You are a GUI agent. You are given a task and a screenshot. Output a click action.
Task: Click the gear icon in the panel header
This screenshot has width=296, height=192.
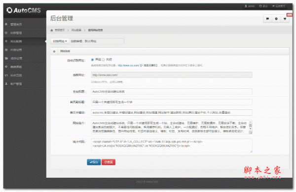(54, 51)
